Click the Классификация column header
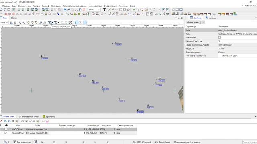 click(125, 126)
